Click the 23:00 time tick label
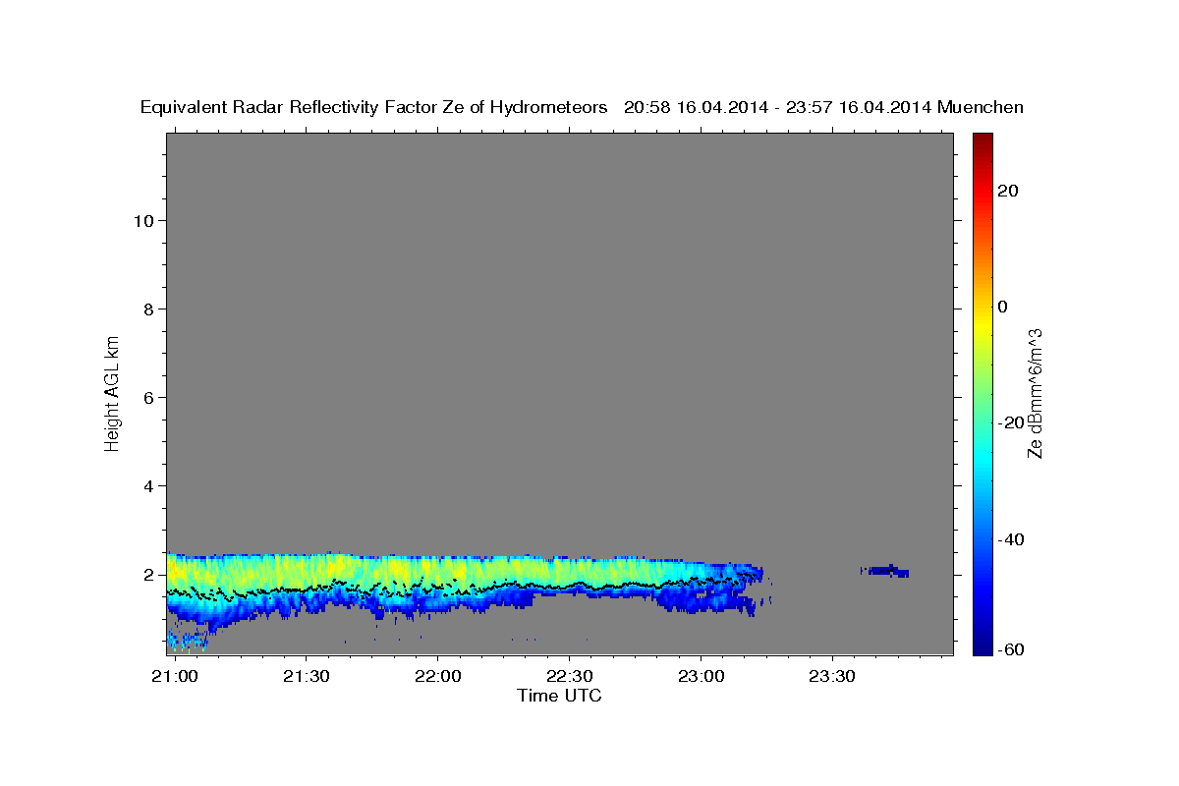This screenshot has width=1179, height=786. click(701, 676)
